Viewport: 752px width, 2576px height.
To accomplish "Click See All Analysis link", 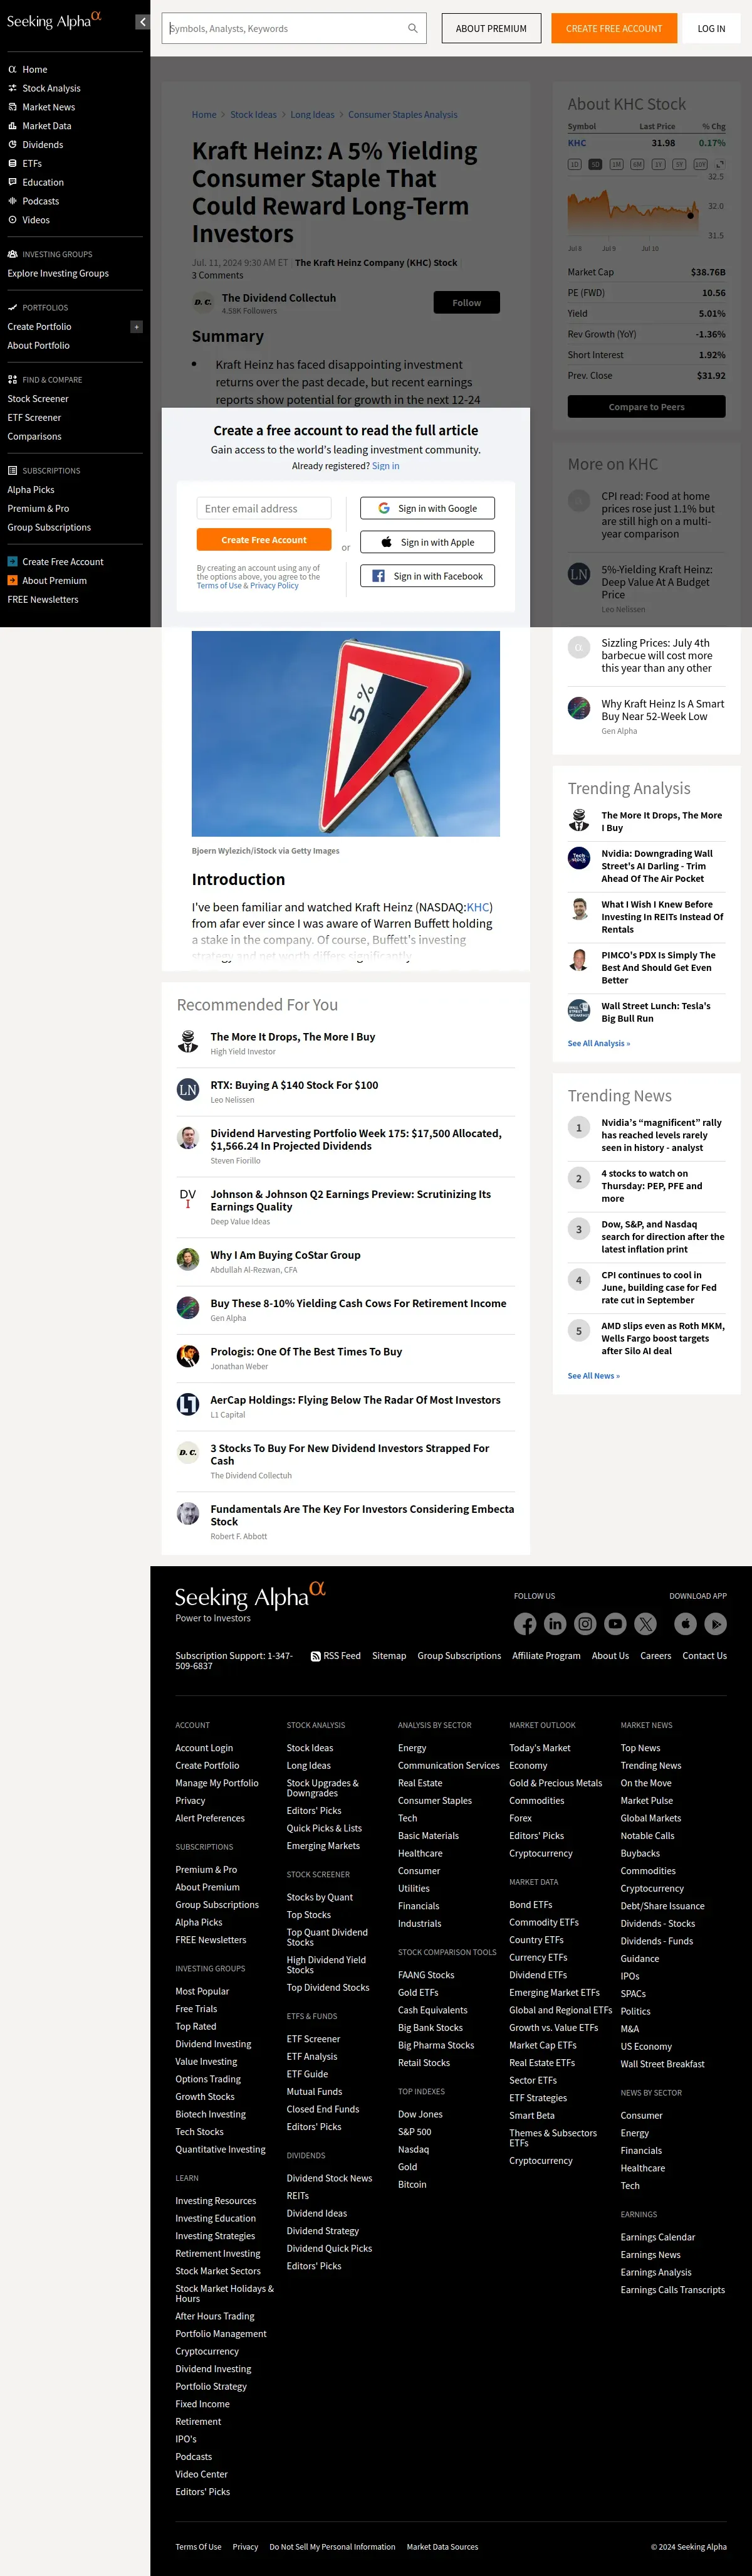I will pos(599,1043).
